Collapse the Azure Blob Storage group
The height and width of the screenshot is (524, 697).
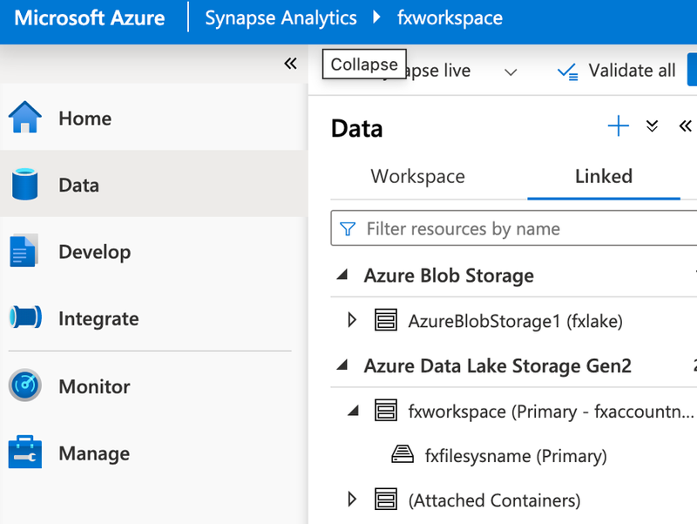coord(342,275)
